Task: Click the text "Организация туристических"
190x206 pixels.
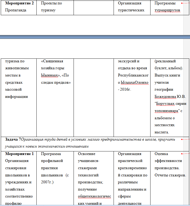Action: tap(131, 7)
